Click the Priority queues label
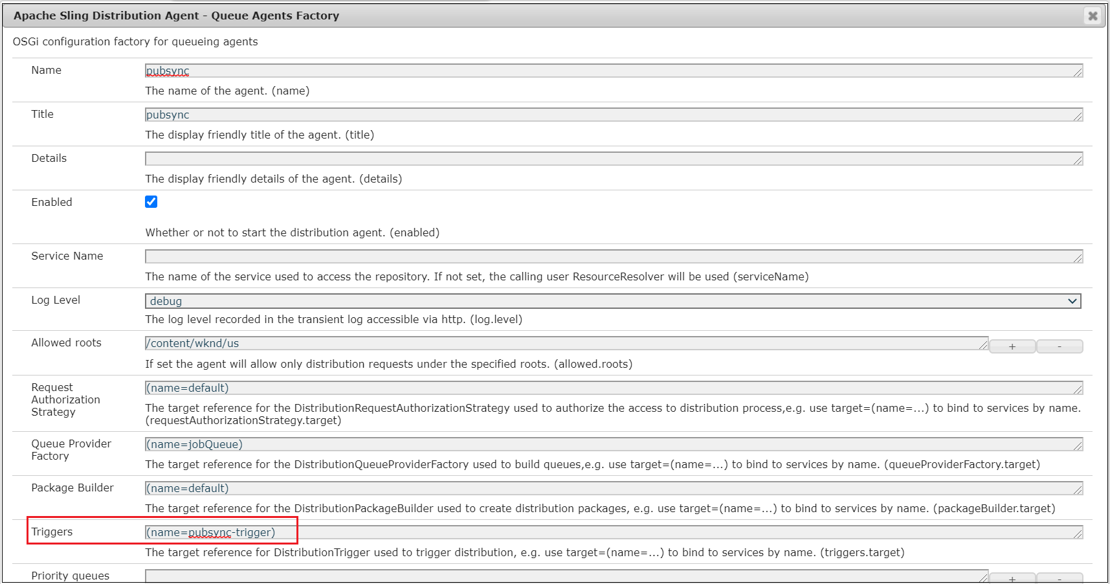 tap(71, 576)
